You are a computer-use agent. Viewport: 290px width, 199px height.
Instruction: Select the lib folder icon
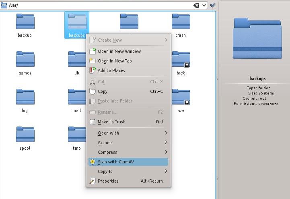(77, 59)
